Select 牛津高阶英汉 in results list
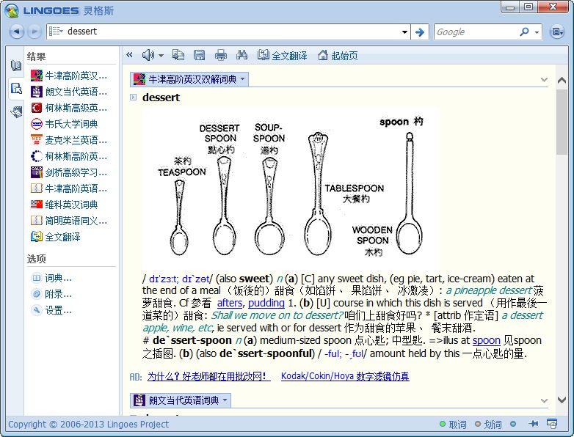The height and width of the screenshot is (437, 574). (69, 76)
